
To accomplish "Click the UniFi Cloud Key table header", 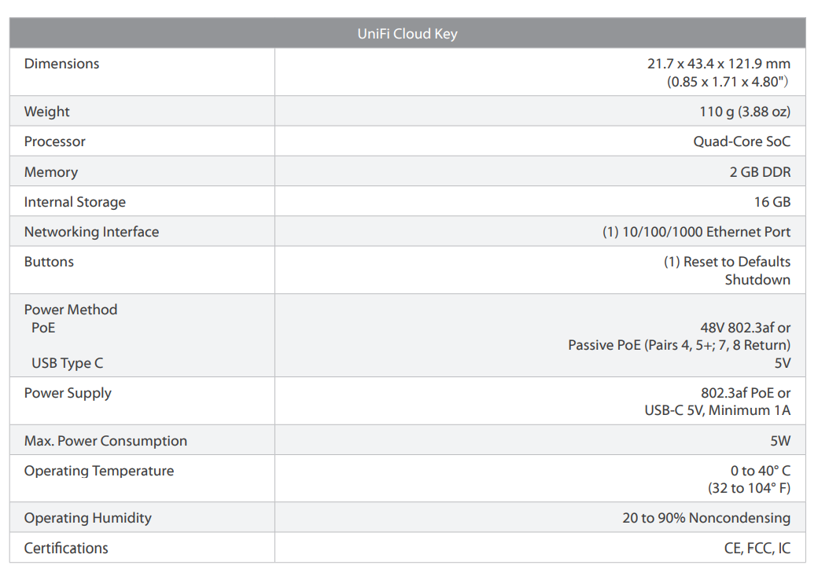I will pos(407,34).
